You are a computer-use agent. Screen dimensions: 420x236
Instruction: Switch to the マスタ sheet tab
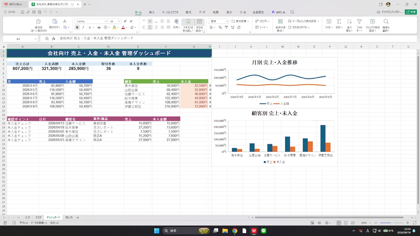pyautogui.click(x=38, y=217)
